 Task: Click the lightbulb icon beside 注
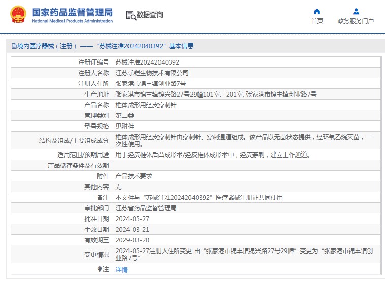pyautogui.click(x=100, y=269)
